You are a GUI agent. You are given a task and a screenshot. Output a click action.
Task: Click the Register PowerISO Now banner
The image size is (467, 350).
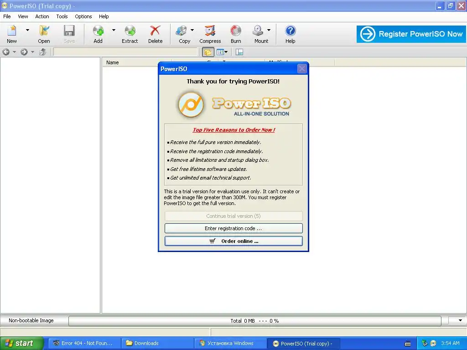point(411,34)
